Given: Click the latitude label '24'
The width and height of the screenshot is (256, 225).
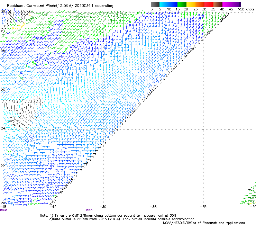Looking at the screenshot, I should click(x=3, y=128).
